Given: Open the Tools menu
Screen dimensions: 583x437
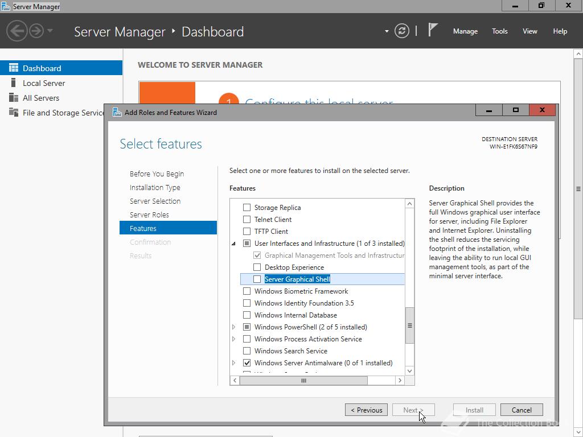Looking at the screenshot, I should coord(499,31).
